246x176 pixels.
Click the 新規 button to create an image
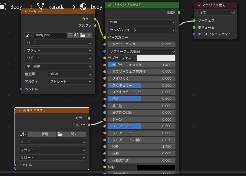pyautogui.click(x=42, y=134)
